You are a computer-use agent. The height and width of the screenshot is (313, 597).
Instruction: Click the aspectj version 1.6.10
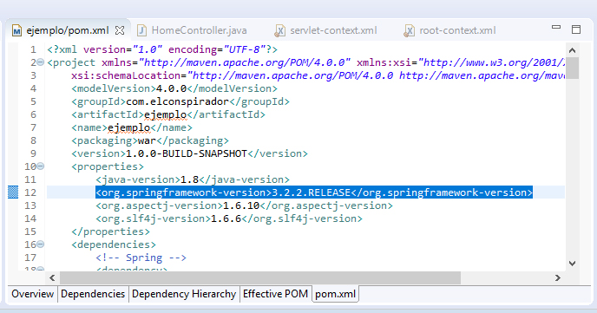(241, 205)
